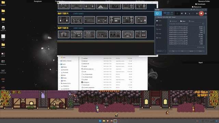This screenshot has height=123, width=219.
Task: Toggle FOCUS option in the game
Action: coord(214,95)
